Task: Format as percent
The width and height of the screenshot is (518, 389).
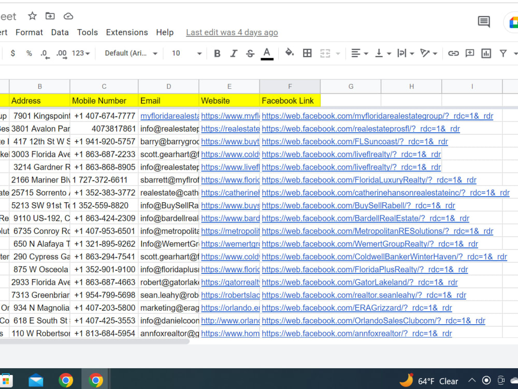Action: click(29, 53)
